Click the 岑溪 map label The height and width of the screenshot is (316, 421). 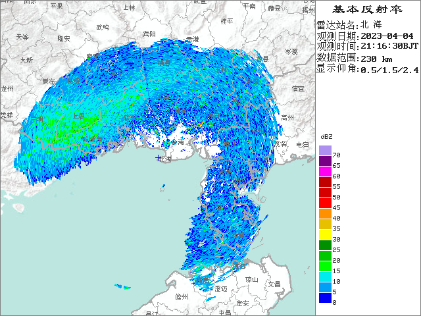291,51
